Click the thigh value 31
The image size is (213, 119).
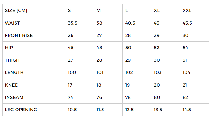click(x=185, y=60)
